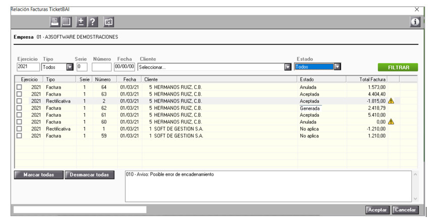Viewport: 433px width, 220px height.
Task: Toggle the checkbox for Factura 60
Action: [19, 122]
